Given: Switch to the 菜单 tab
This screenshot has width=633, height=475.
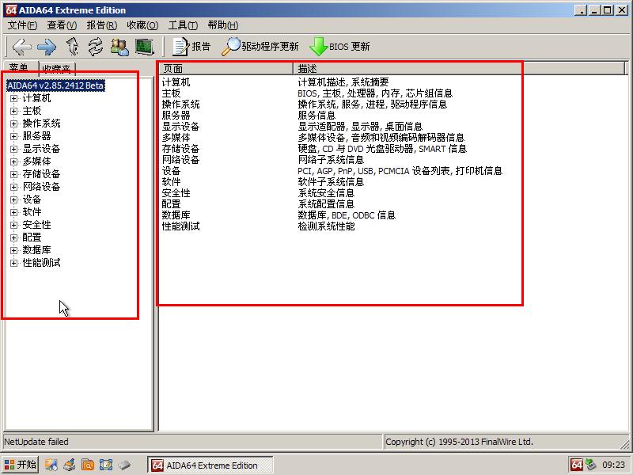Looking at the screenshot, I should (x=19, y=68).
